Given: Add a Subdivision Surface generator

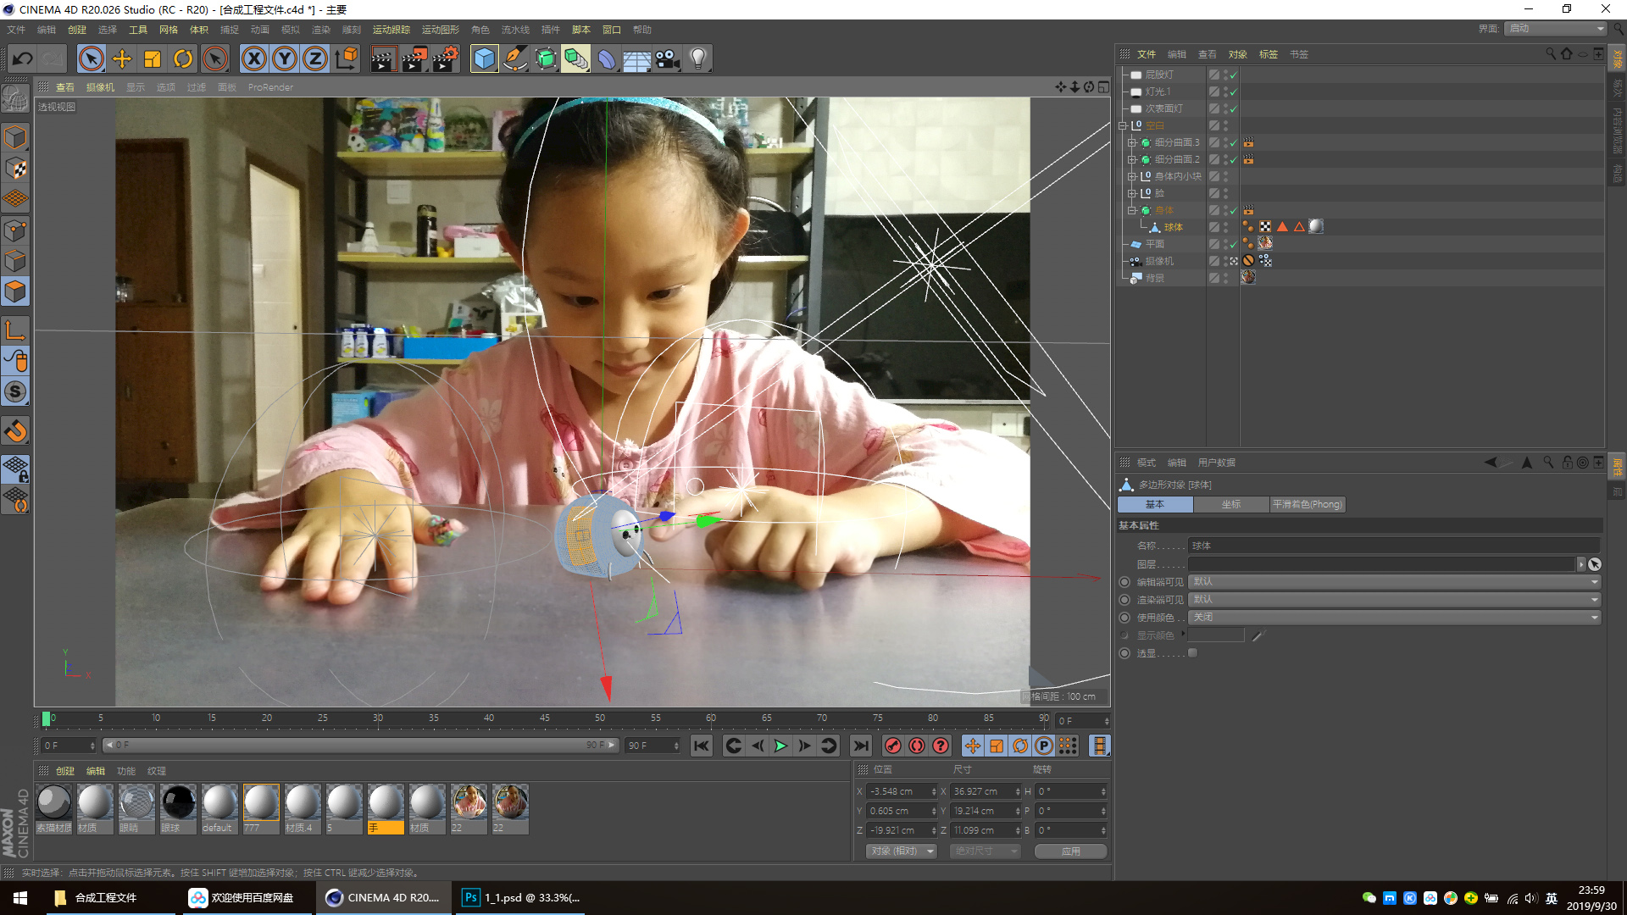Looking at the screenshot, I should 546,58.
